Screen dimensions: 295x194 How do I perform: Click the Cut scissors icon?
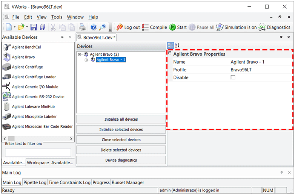(x=53, y=27)
